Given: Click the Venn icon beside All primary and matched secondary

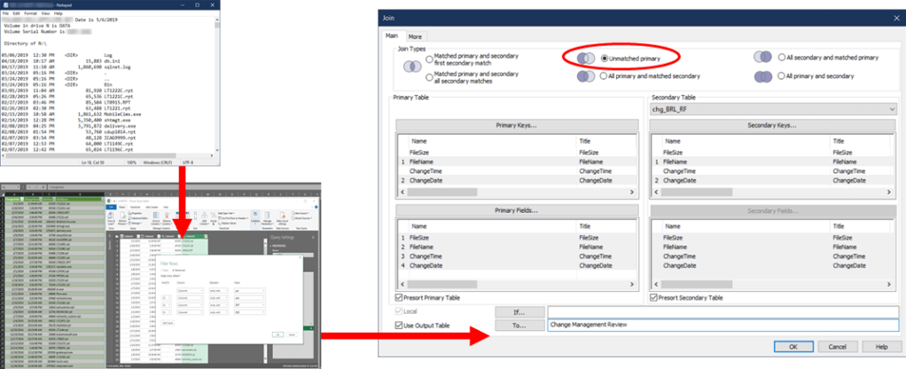Looking at the screenshot, I should (x=586, y=75).
